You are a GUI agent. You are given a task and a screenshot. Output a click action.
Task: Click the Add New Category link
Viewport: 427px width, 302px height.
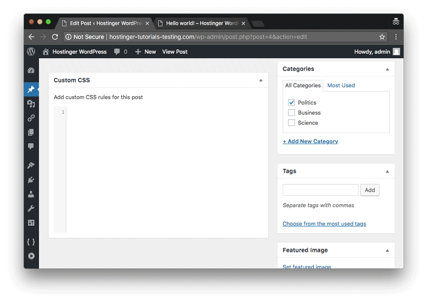pyautogui.click(x=310, y=141)
